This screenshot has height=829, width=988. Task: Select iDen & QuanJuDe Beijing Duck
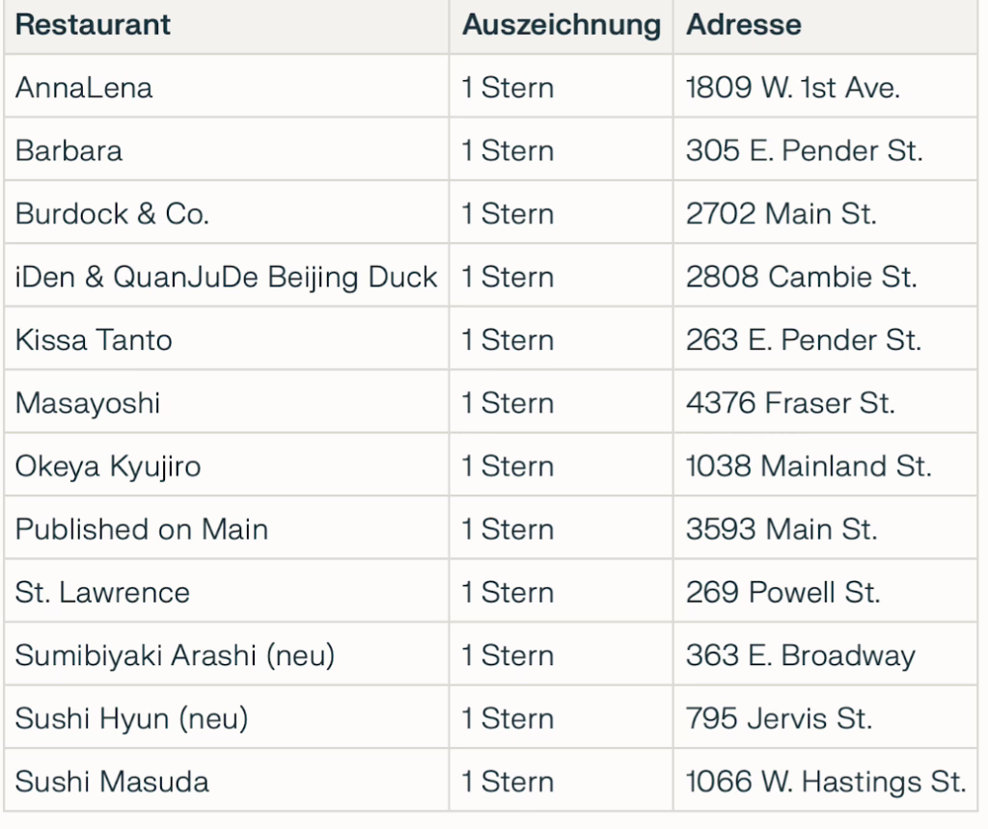pyautogui.click(x=226, y=278)
